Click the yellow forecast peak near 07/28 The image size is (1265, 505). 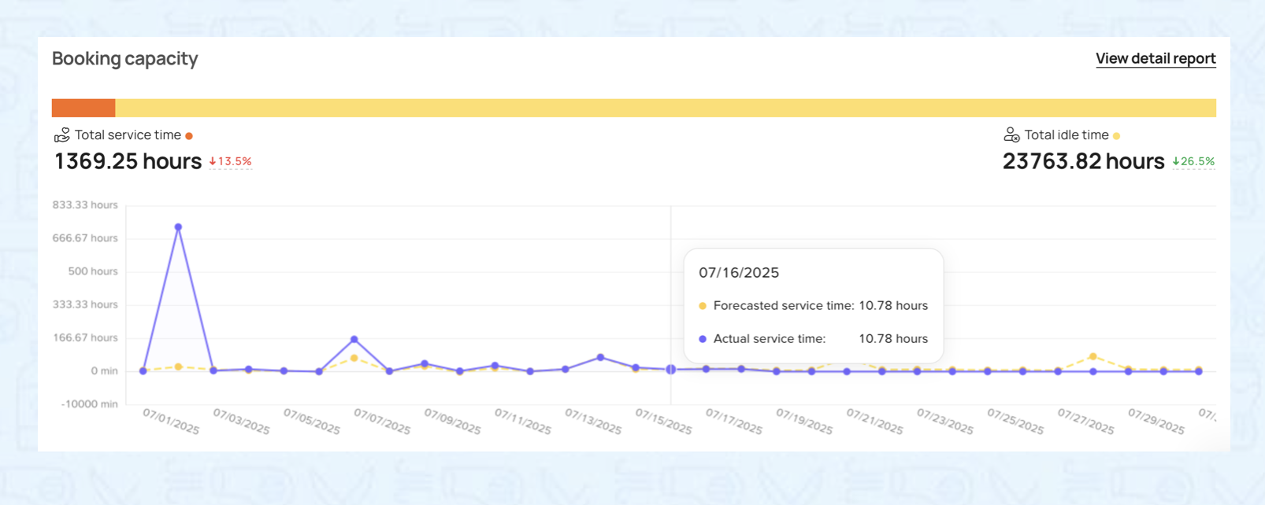pyautogui.click(x=1092, y=357)
